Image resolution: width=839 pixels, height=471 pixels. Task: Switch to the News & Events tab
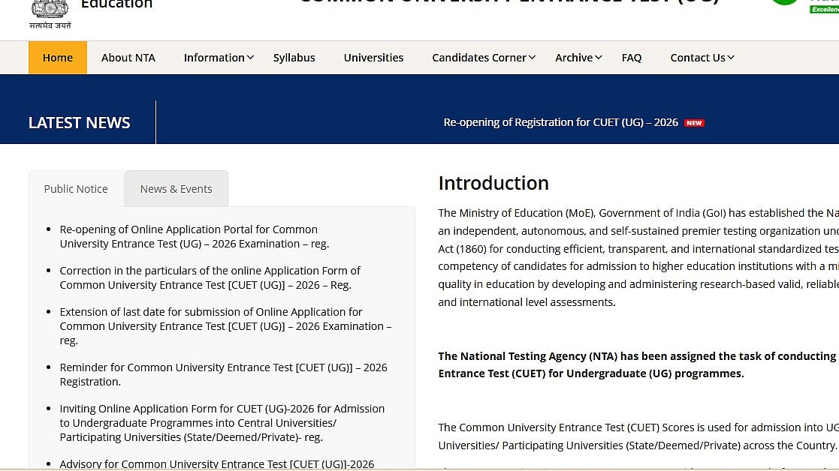(x=176, y=188)
